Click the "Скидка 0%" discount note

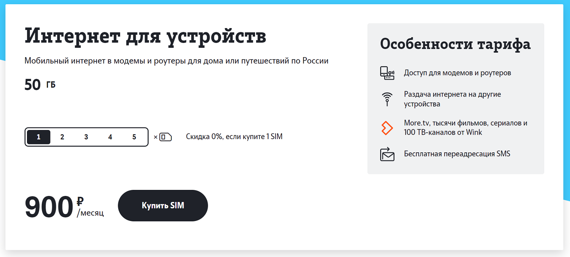pyautogui.click(x=234, y=137)
